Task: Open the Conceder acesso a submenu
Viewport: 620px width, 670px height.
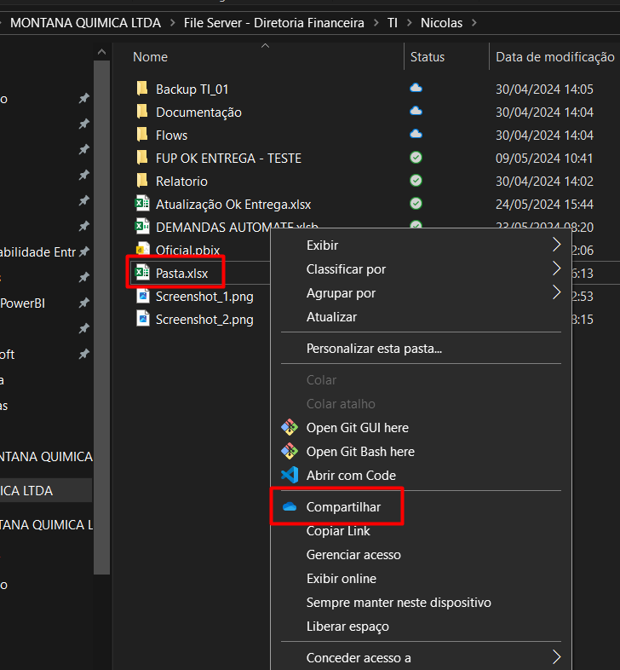Action: (x=556, y=657)
